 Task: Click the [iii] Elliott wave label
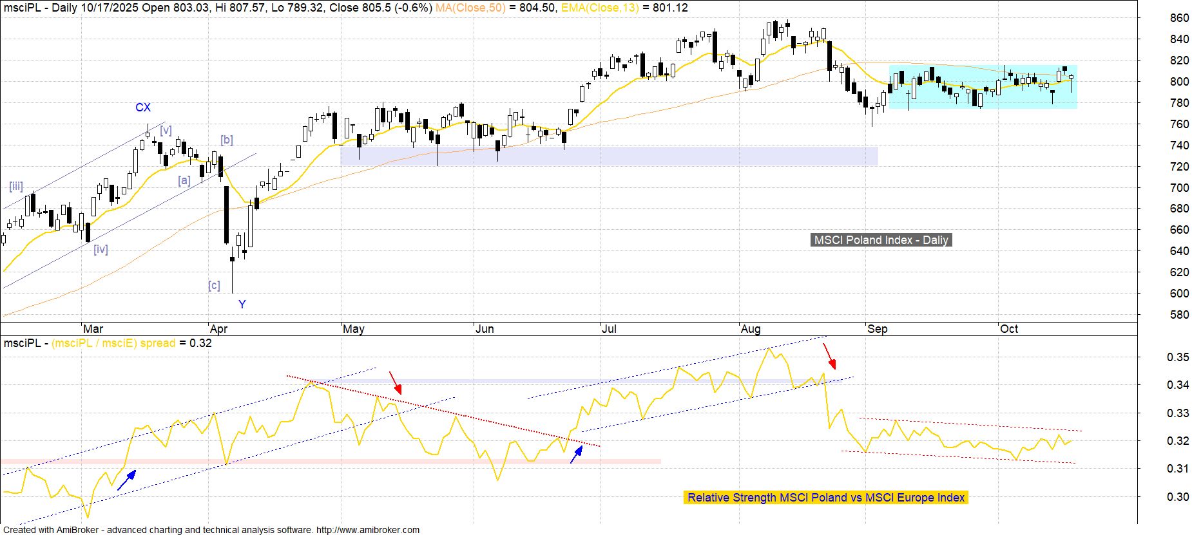tap(16, 187)
